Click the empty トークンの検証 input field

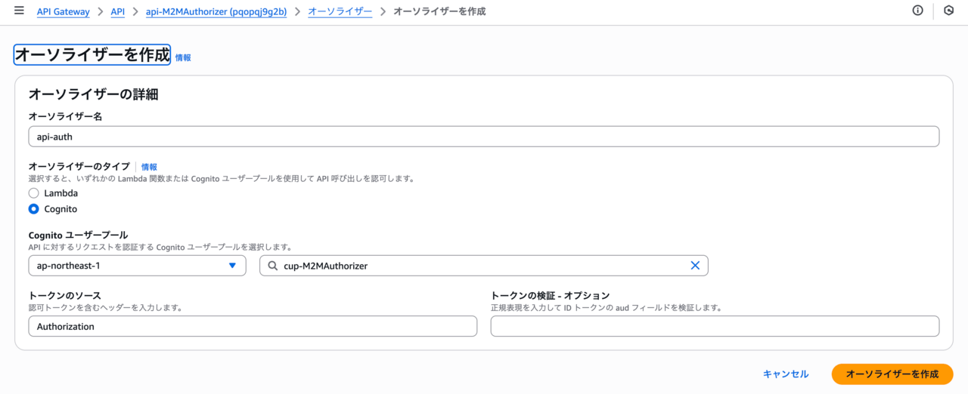pyautogui.click(x=715, y=326)
